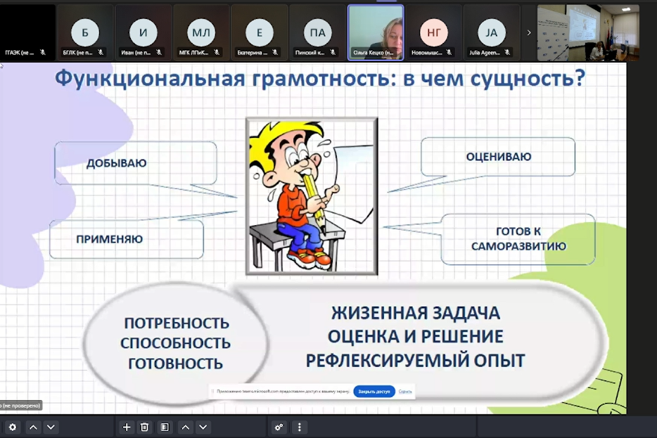Select the Ольга Кецко video tile
657x438 pixels.
[376, 32]
